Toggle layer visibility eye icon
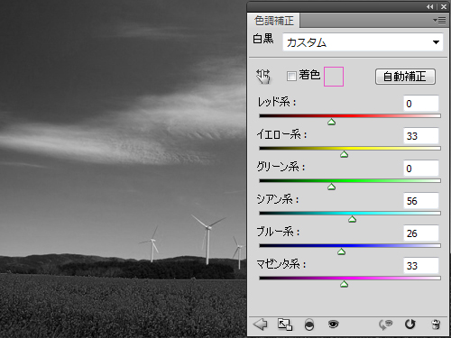 coord(333,324)
